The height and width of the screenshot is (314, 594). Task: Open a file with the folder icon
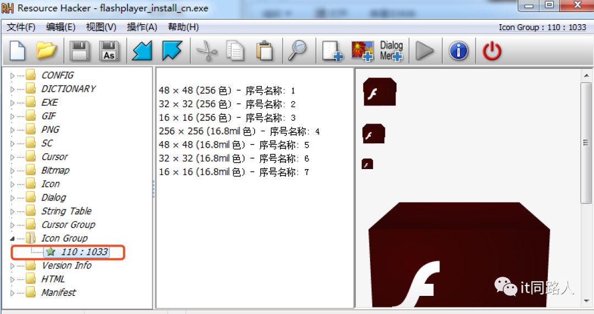pos(47,51)
